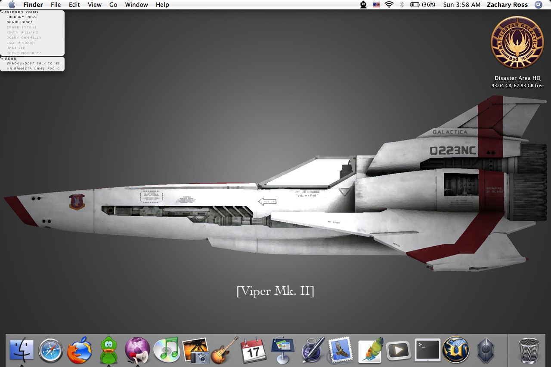
Task: Launch GarageBand guitar icon
Action: (224, 350)
